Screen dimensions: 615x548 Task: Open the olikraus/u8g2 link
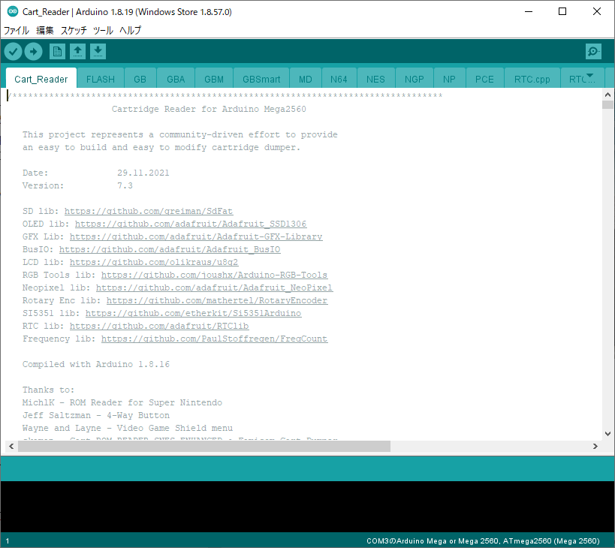154,262
